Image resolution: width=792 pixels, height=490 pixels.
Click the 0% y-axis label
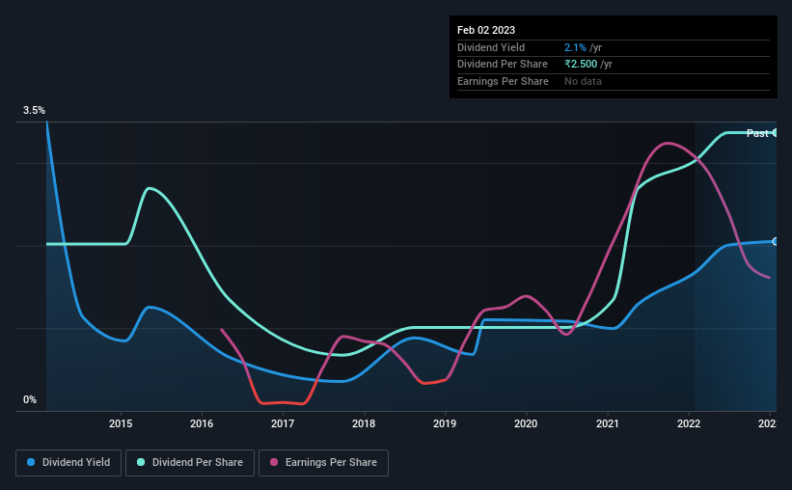[x=30, y=399]
